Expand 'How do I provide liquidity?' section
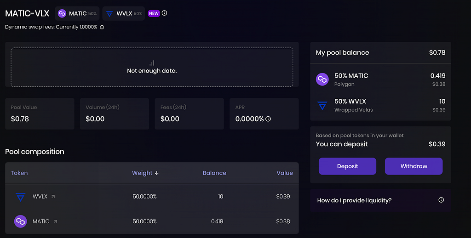Image resolution: width=471 pixels, height=238 pixels. pos(380,200)
